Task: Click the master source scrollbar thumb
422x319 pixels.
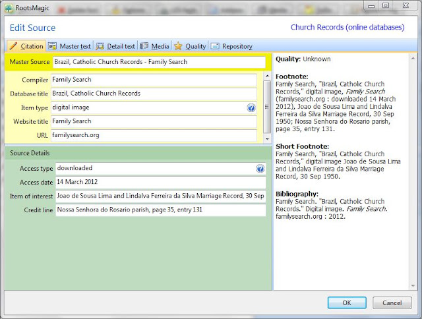Action: tap(267, 107)
